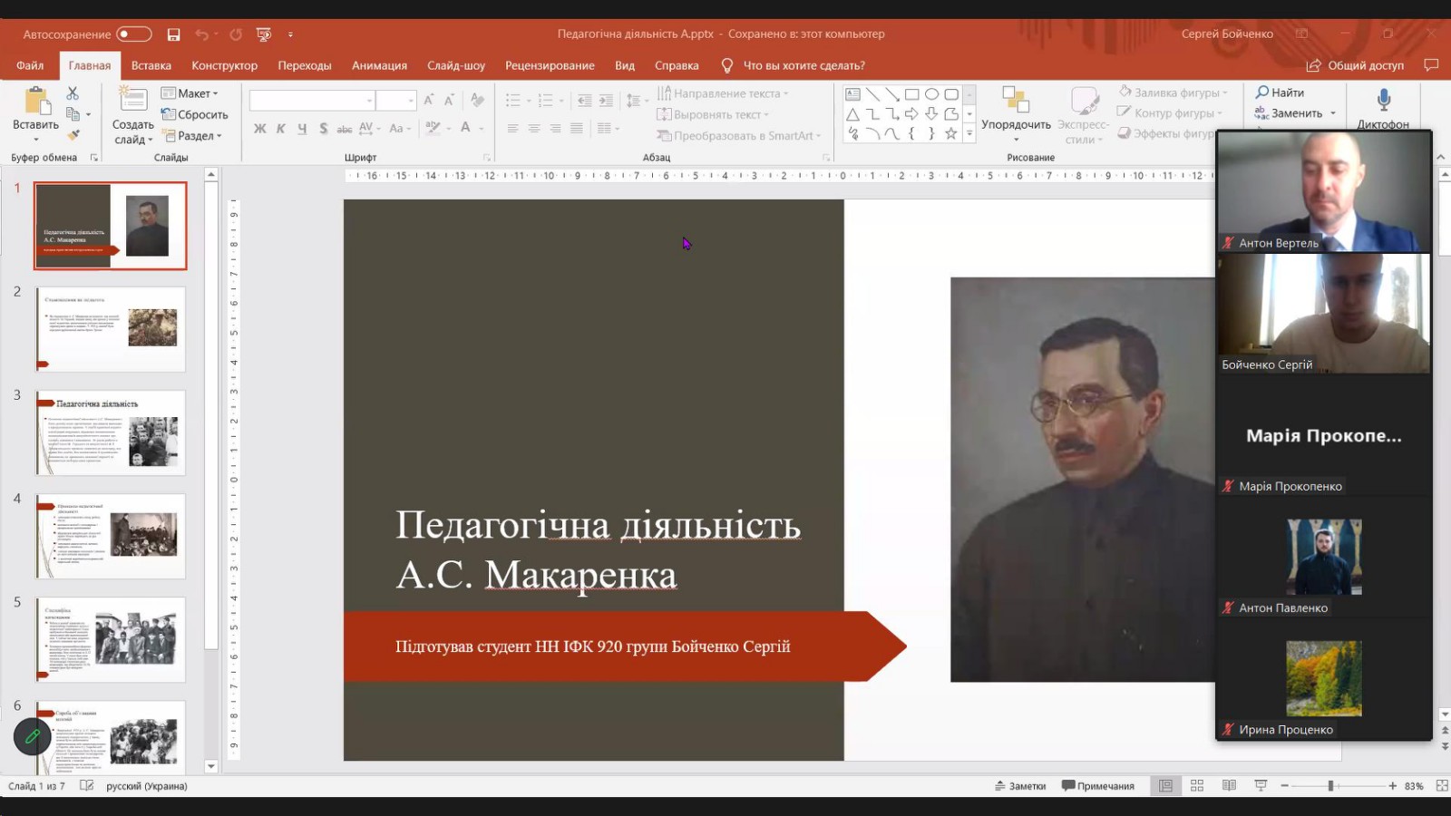The height and width of the screenshot is (816, 1451).
Task: Click the green pen annotation button
Action: [x=32, y=736]
